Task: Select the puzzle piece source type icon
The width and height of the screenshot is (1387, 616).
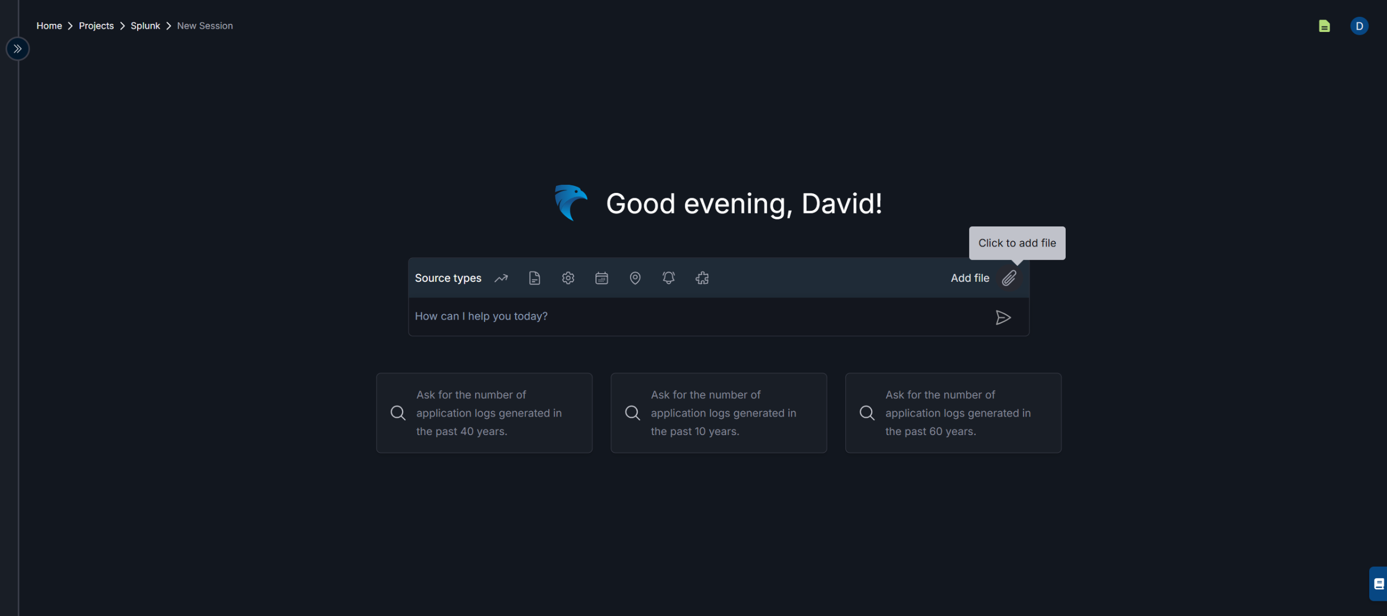Action: [x=702, y=278]
